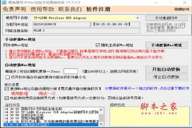Click the 运行状态 log scroll down arrow

[101, 124]
